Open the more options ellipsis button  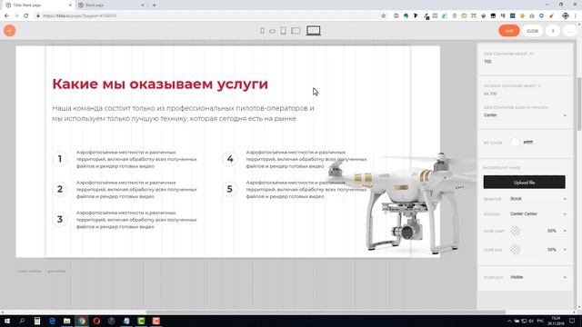[570, 31]
